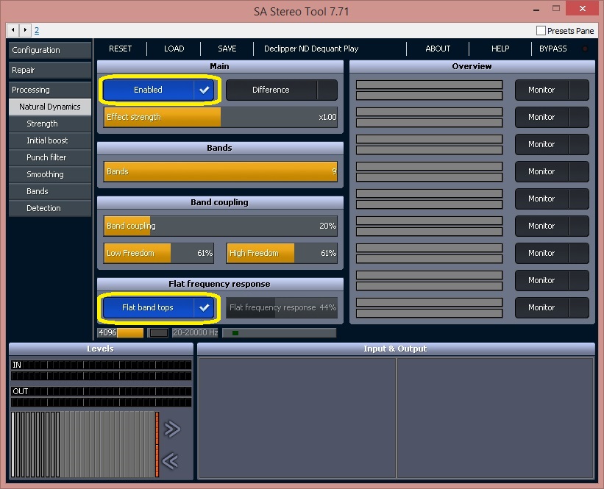Expand the Configuration section in sidebar
604x489 pixels.
[50, 50]
